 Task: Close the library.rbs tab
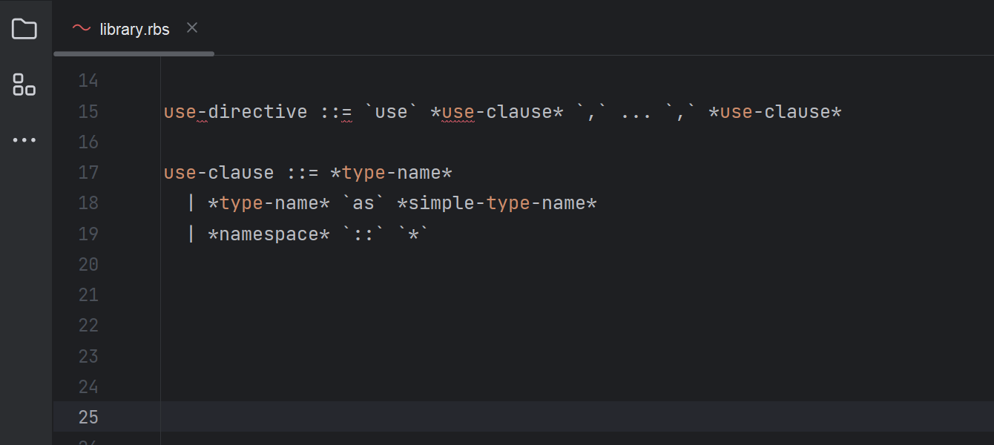click(192, 28)
